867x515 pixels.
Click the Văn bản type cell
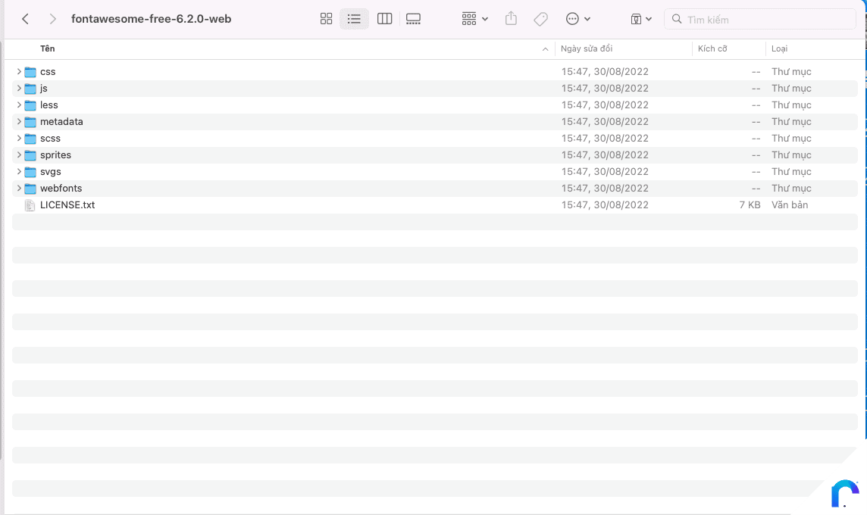pyautogui.click(x=790, y=205)
